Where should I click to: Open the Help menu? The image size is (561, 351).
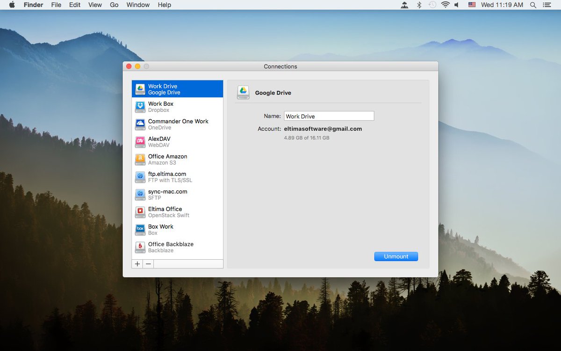click(165, 5)
